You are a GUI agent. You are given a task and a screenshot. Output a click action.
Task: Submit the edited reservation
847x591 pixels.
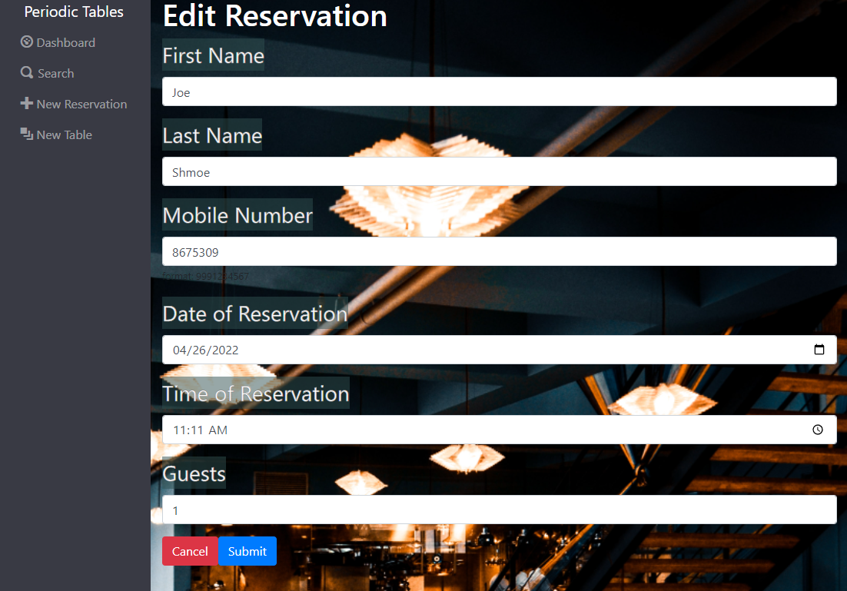247,551
